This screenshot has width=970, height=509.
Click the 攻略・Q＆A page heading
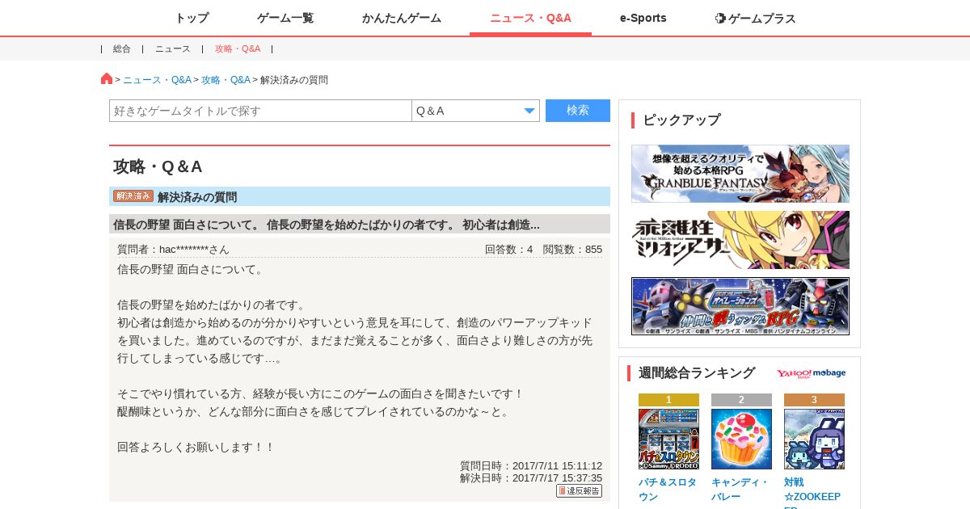pos(158,166)
